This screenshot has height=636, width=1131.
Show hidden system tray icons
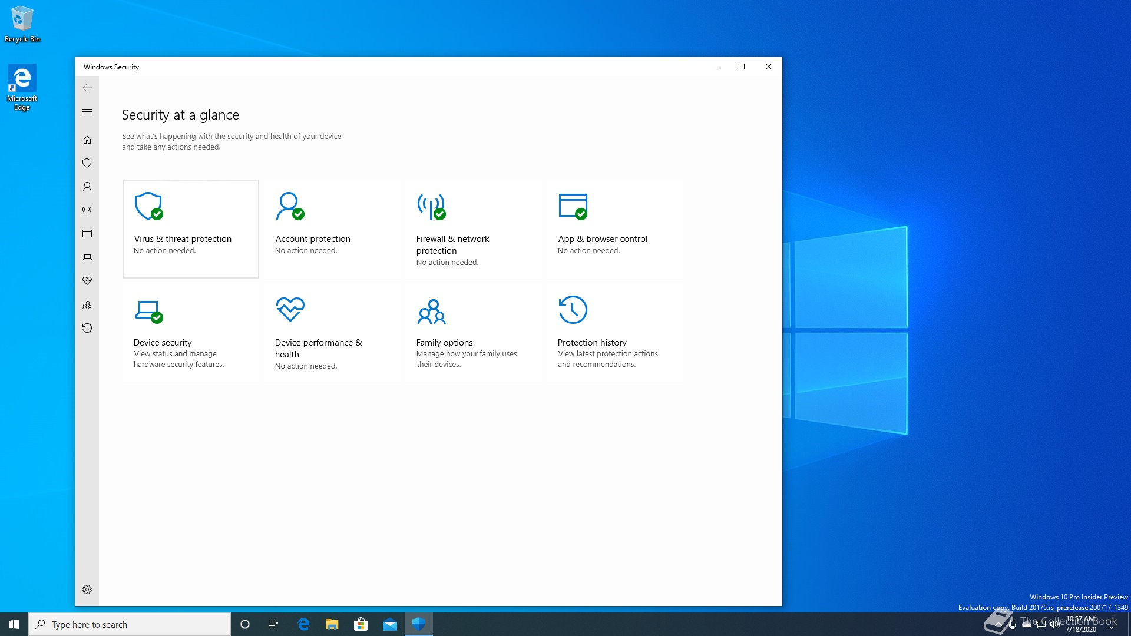coord(998,624)
